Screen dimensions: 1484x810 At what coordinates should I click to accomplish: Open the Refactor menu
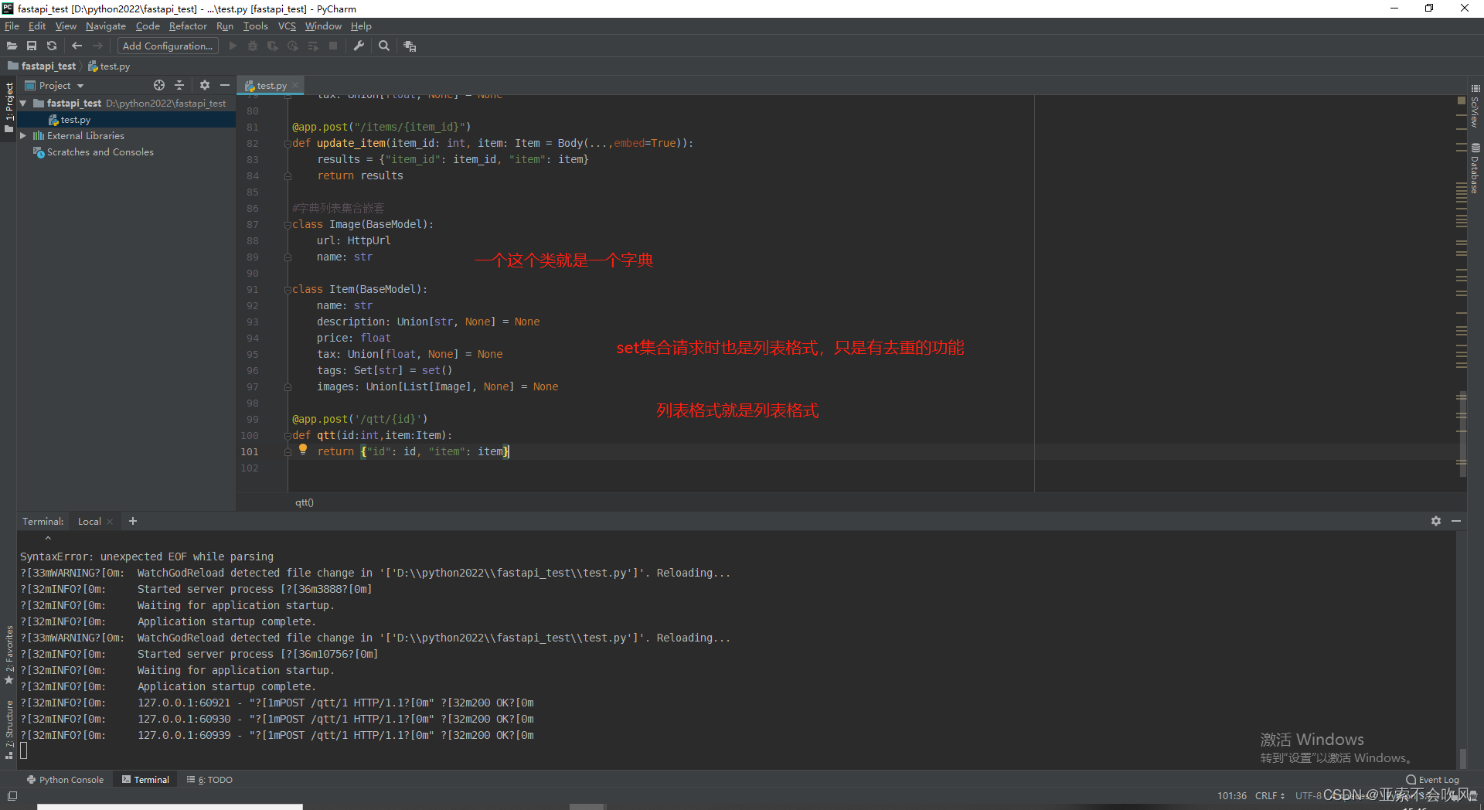pos(188,26)
